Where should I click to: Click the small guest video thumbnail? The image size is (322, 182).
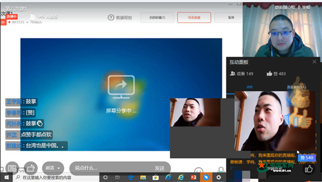[x=195, y=112]
